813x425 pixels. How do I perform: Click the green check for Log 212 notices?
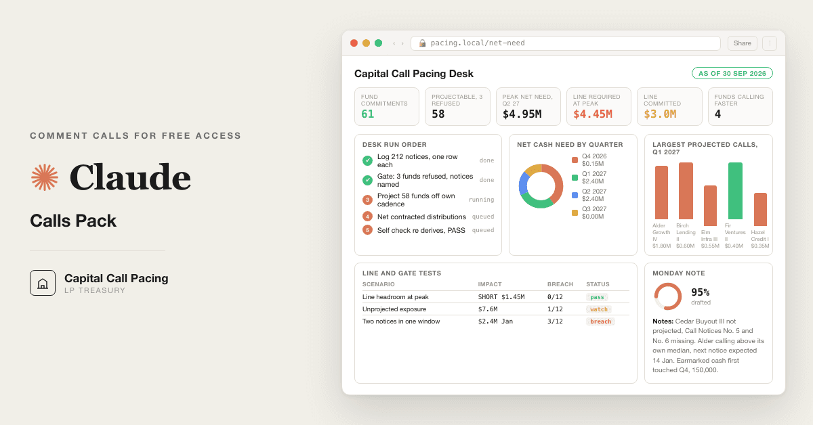(367, 160)
